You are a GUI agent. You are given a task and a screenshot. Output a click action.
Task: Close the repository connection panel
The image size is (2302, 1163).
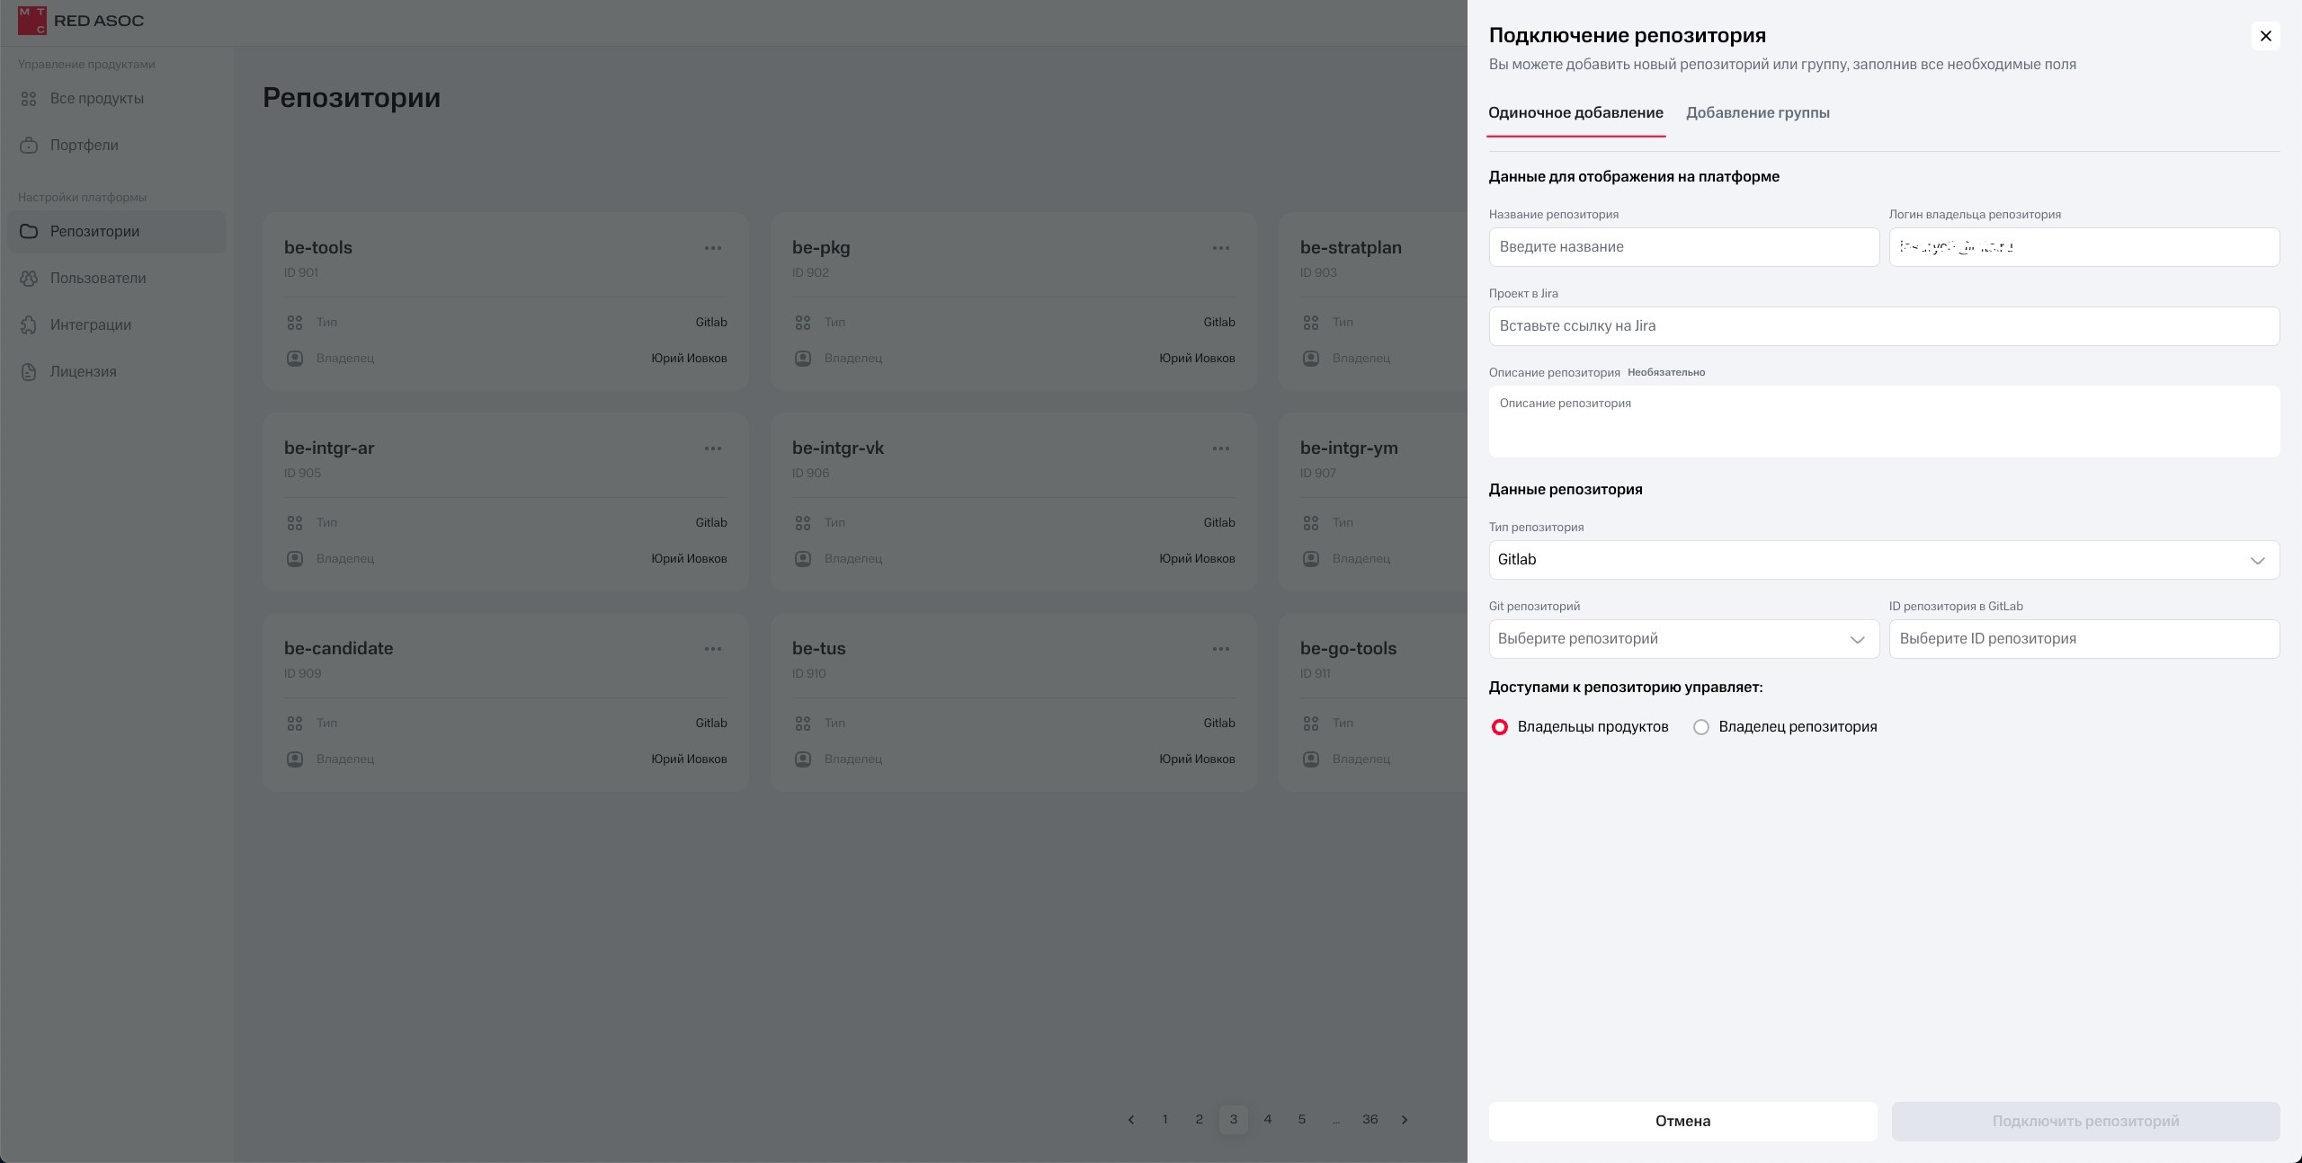click(2265, 36)
